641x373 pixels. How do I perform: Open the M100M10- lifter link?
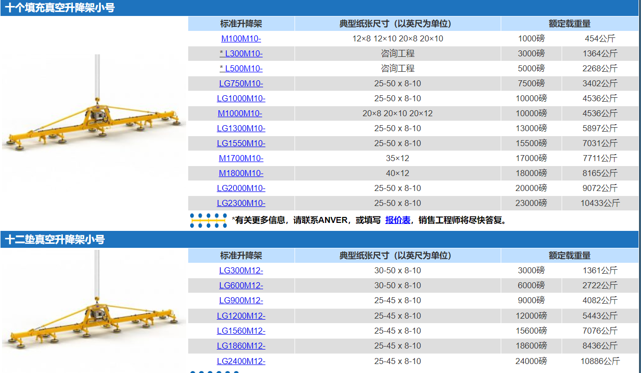[x=241, y=38]
